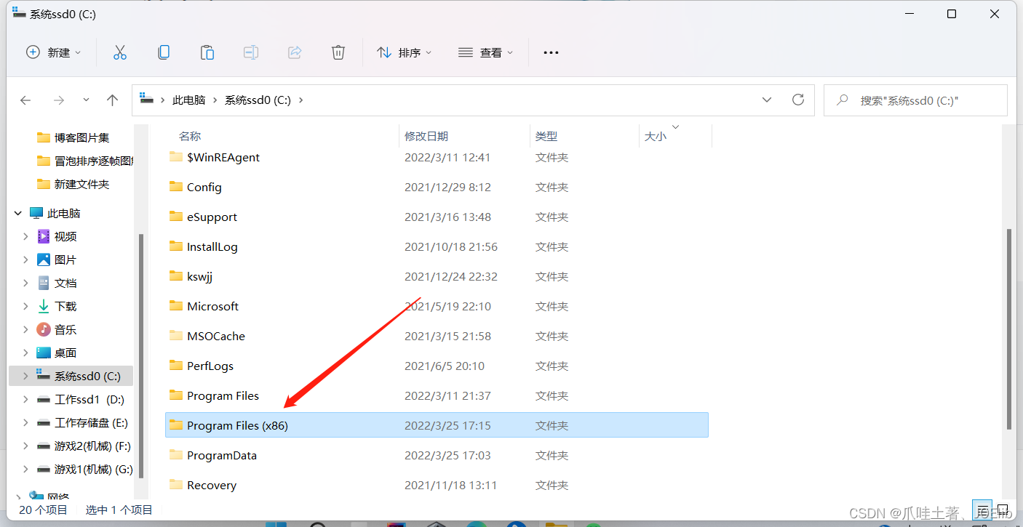Image resolution: width=1023 pixels, height=527 pixels.
Task: Click the Pictures (图片) icon in sidebar
Action: point(44,260)
